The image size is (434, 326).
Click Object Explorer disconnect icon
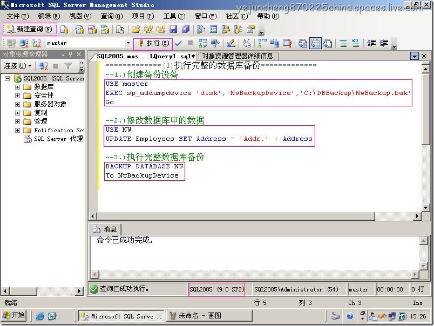pos(43,66)
